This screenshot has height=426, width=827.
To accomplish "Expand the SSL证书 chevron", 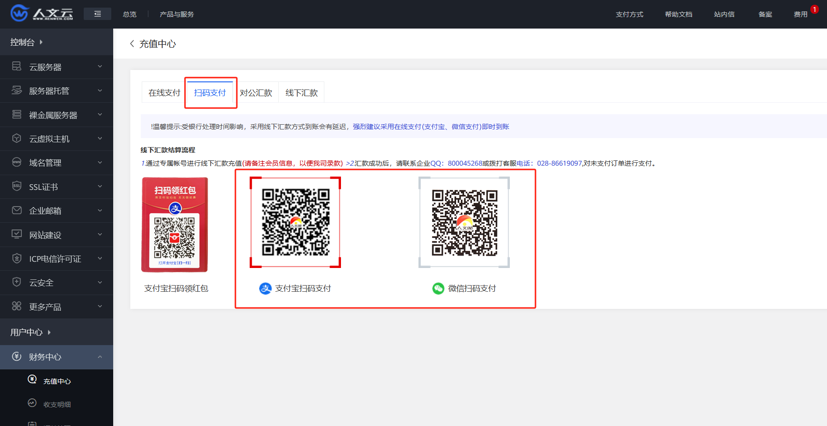I will (100, 186).
